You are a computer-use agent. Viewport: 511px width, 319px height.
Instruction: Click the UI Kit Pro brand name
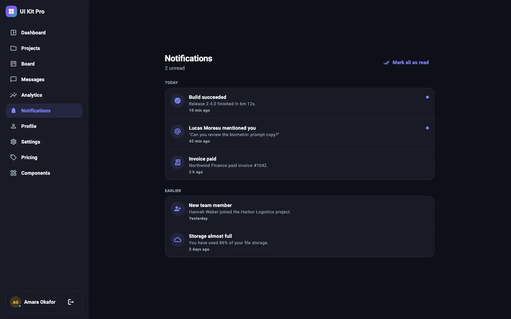(x=32, y=11)
